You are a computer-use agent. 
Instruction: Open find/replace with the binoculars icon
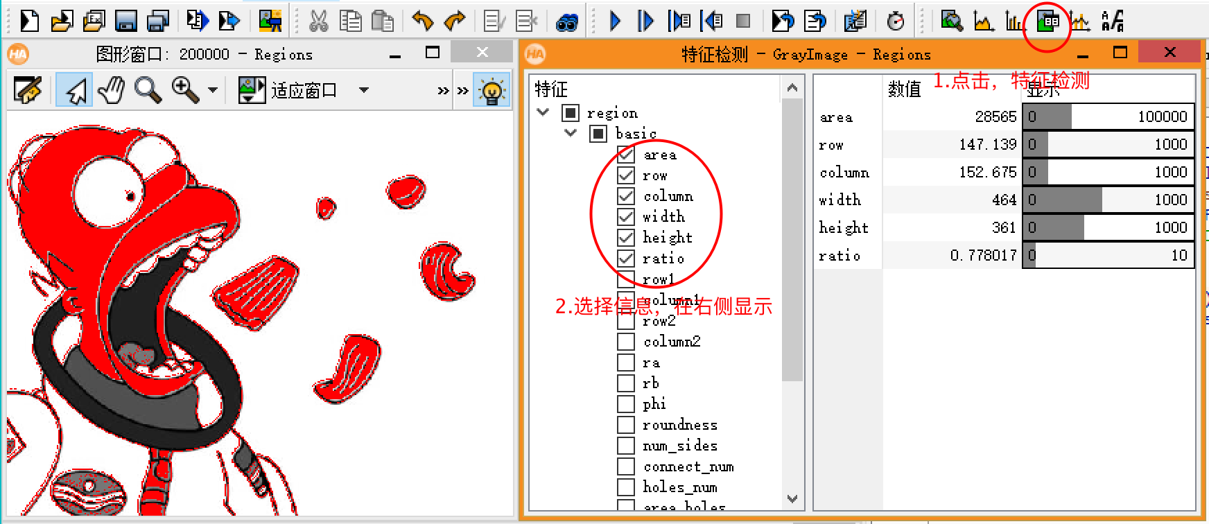567,23
